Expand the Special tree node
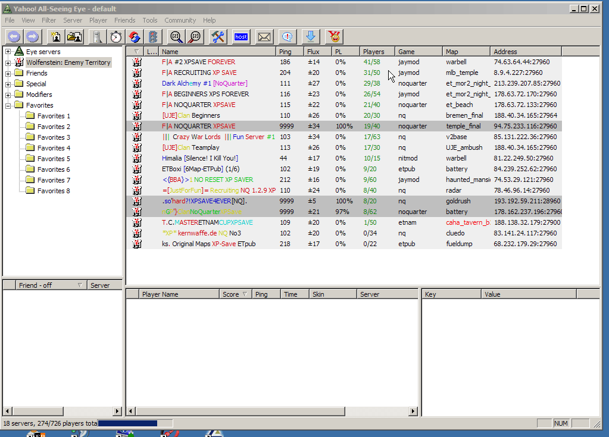Viewport: 609px width, 437px height. (8, 84)
